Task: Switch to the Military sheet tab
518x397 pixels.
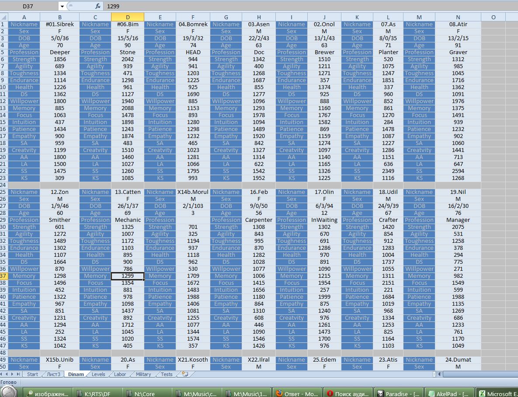Action: click(143, 374)
